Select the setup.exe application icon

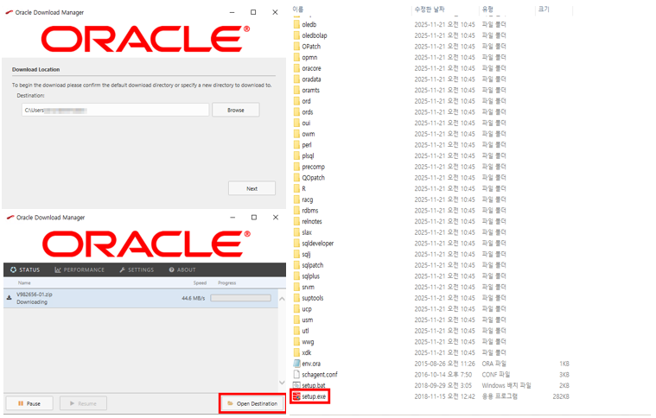point(296,396)
